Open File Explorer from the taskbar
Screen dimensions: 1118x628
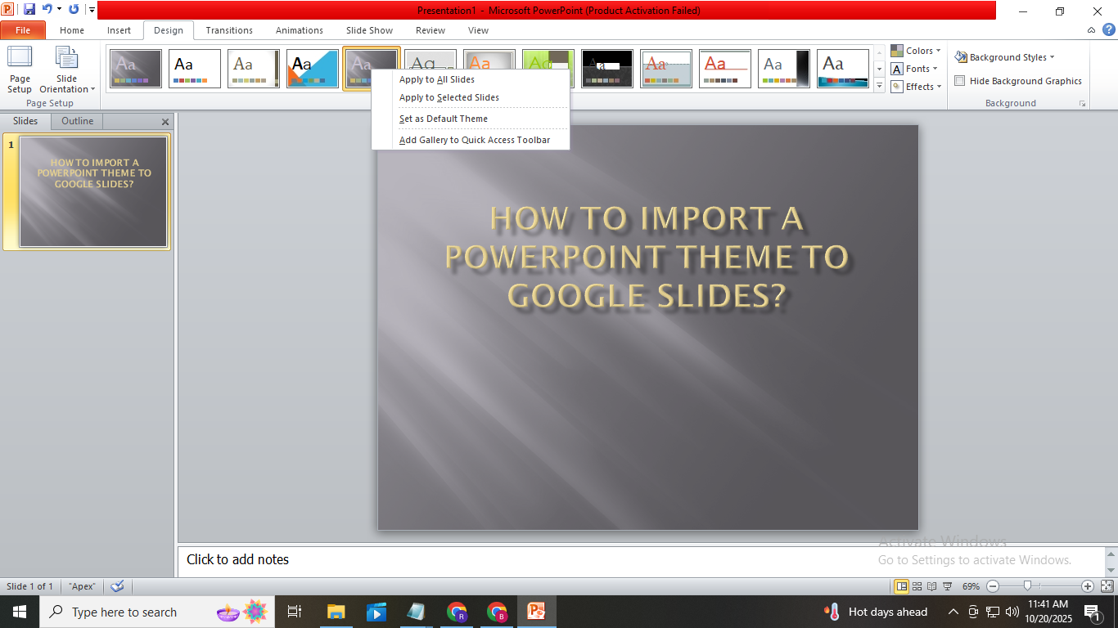(x=336, y=612)
